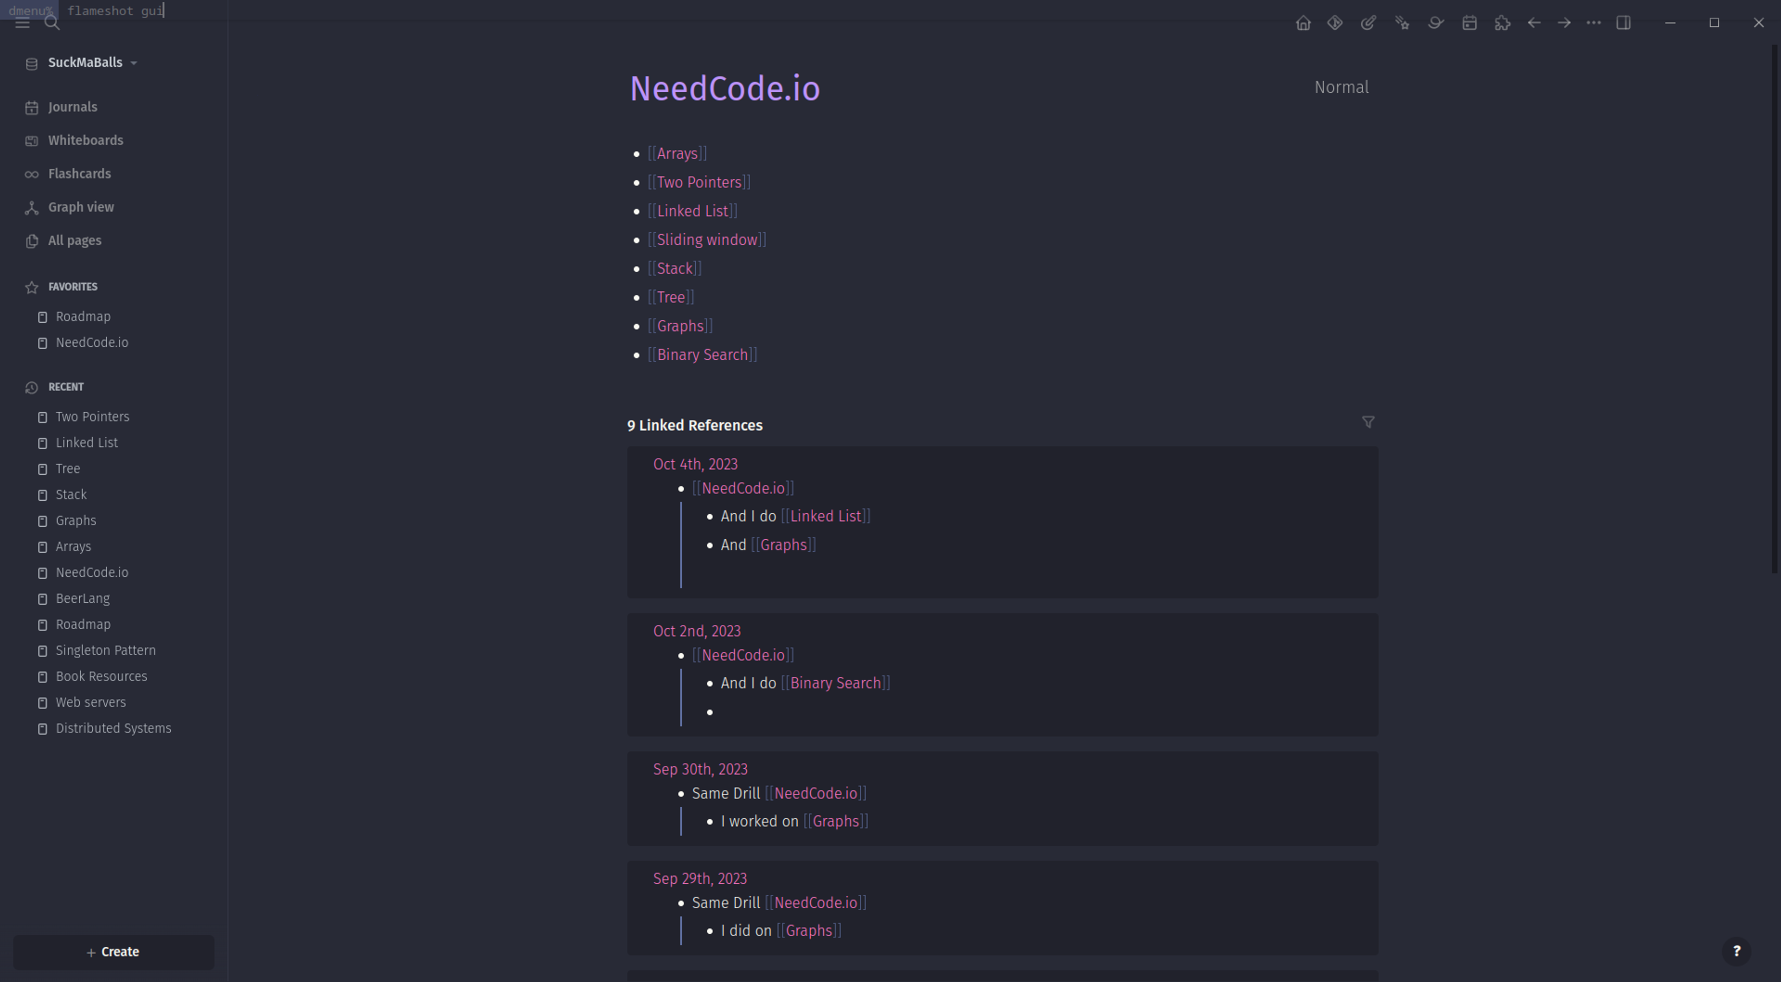Viewport: 1781px width, 982px height.
Task: Open Singleton Pattern from recent list
Action: 105,651
